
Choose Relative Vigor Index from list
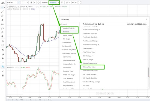(x=89, y=67)
